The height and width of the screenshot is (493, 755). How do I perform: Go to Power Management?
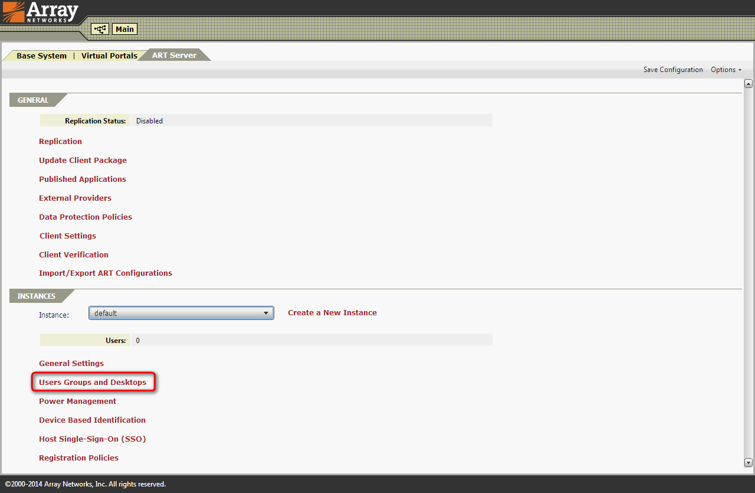77,401
